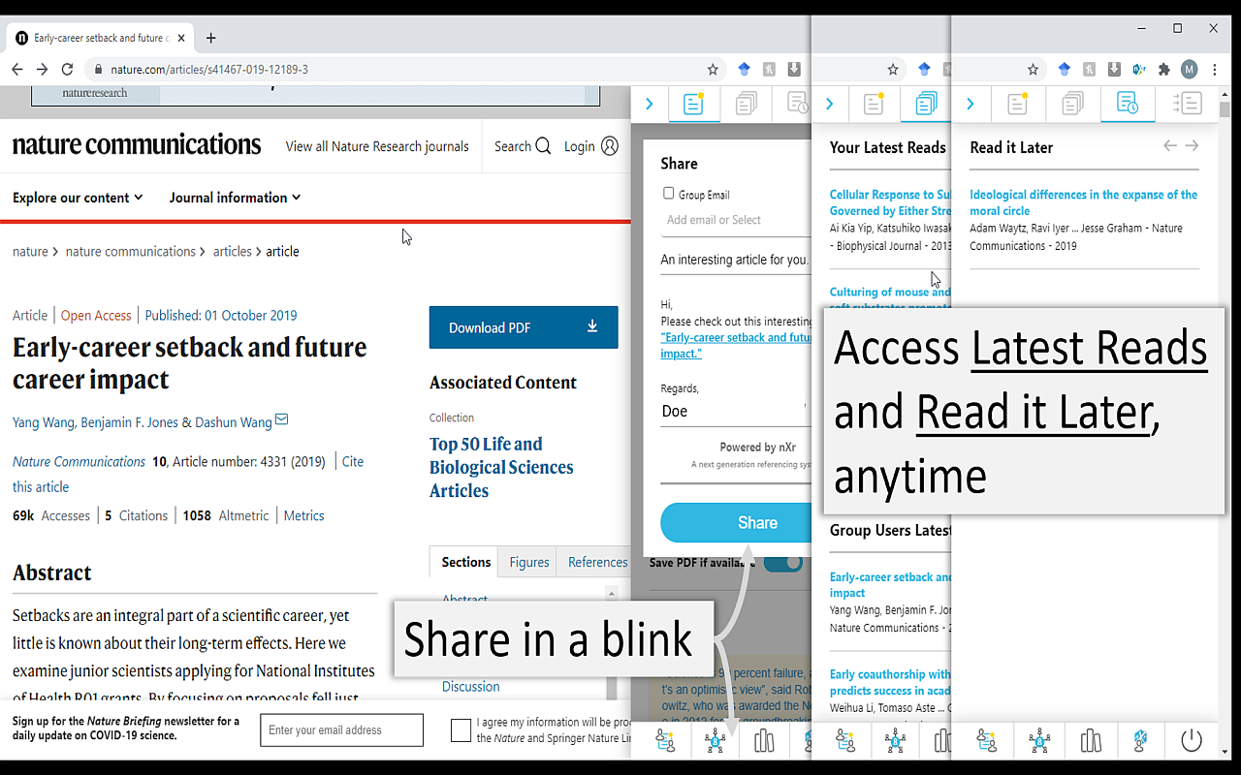
Task: Click user notes icon at Latest Reads panel bottom
Action: click(x=845, y=741)
